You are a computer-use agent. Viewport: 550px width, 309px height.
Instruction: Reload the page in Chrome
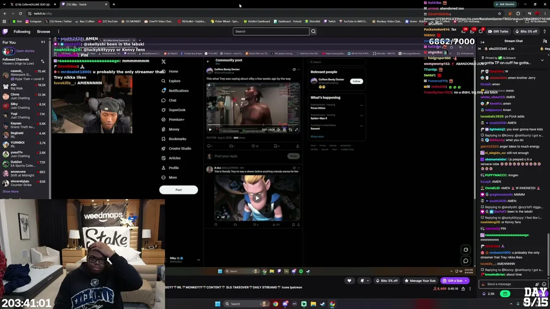pyautogui.click(x=20, y=13)
